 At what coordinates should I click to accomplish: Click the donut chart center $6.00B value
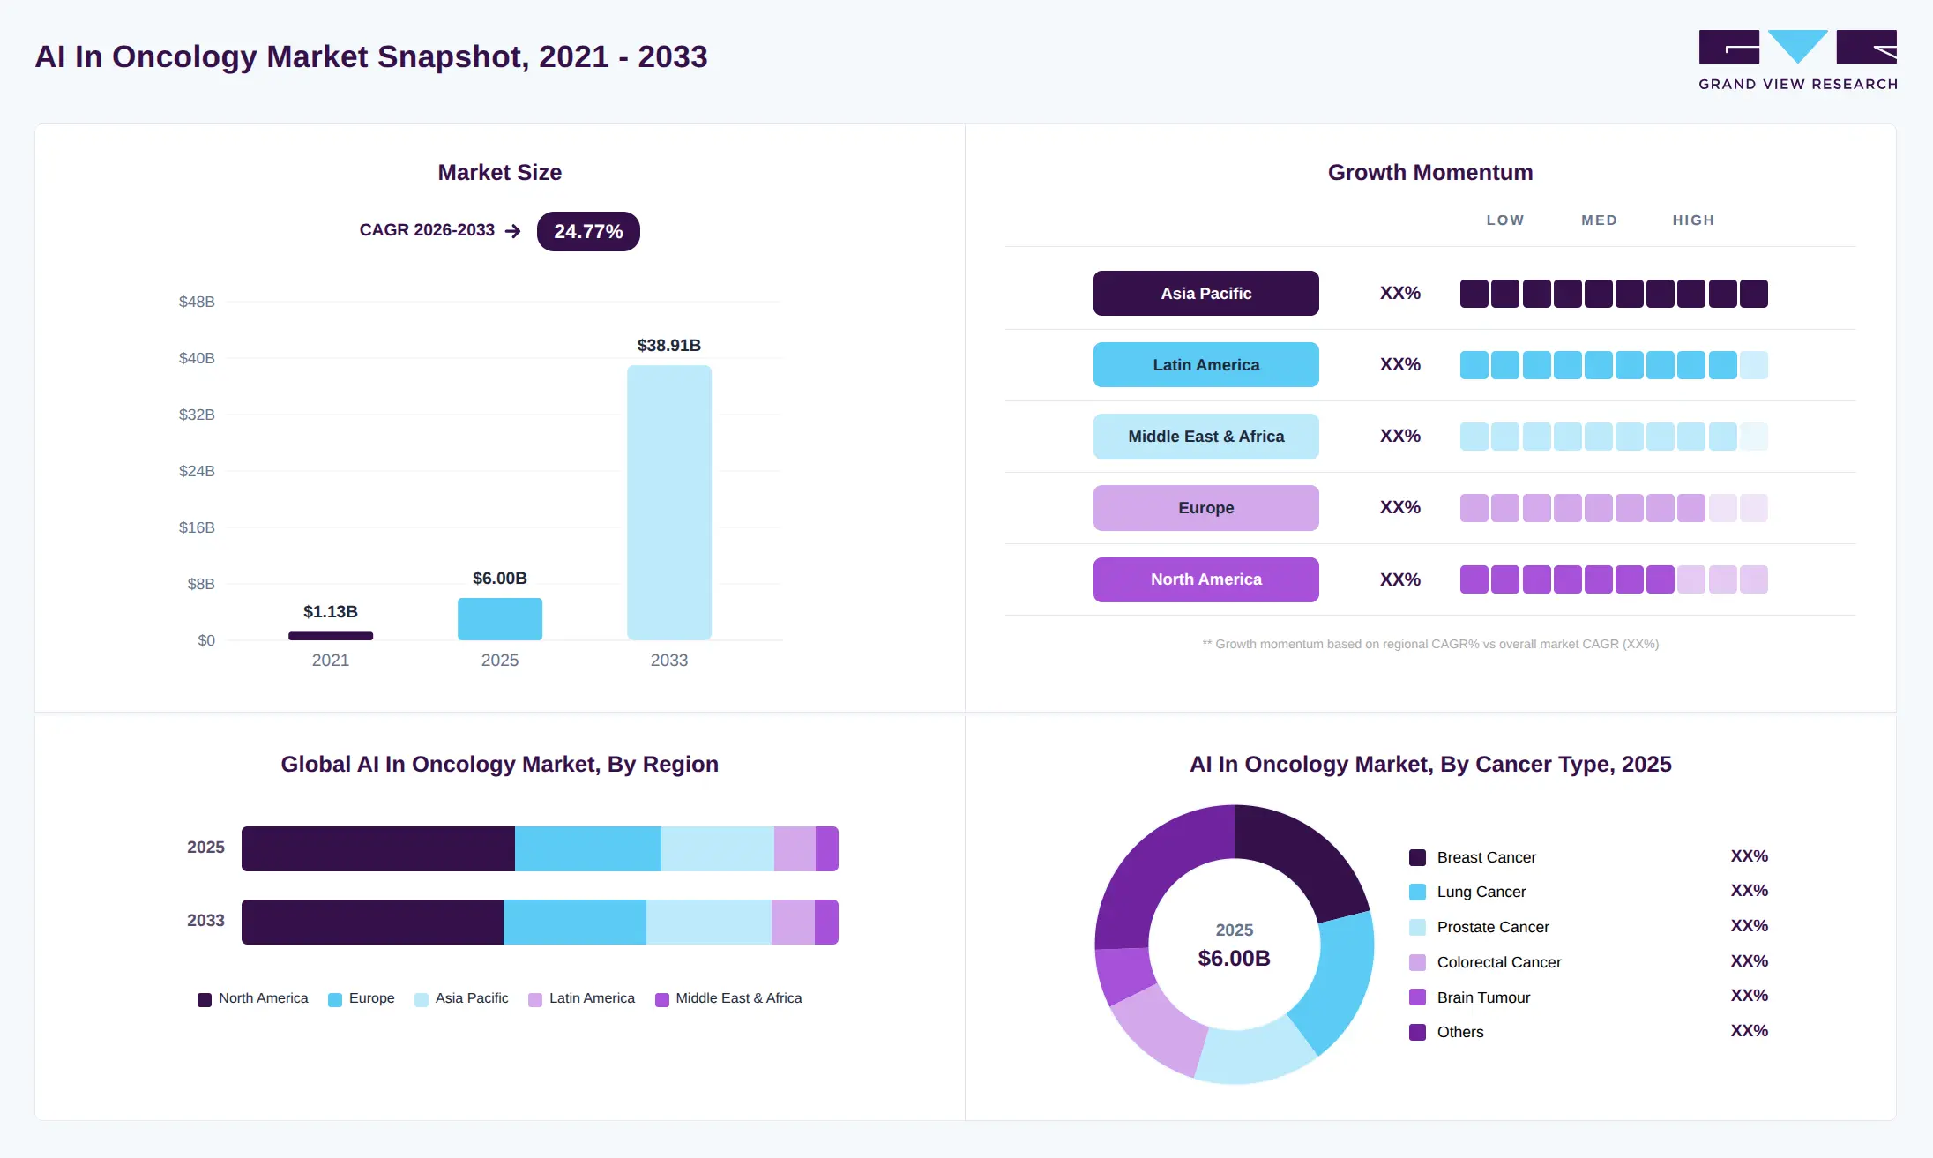[x=1234, y=959]
